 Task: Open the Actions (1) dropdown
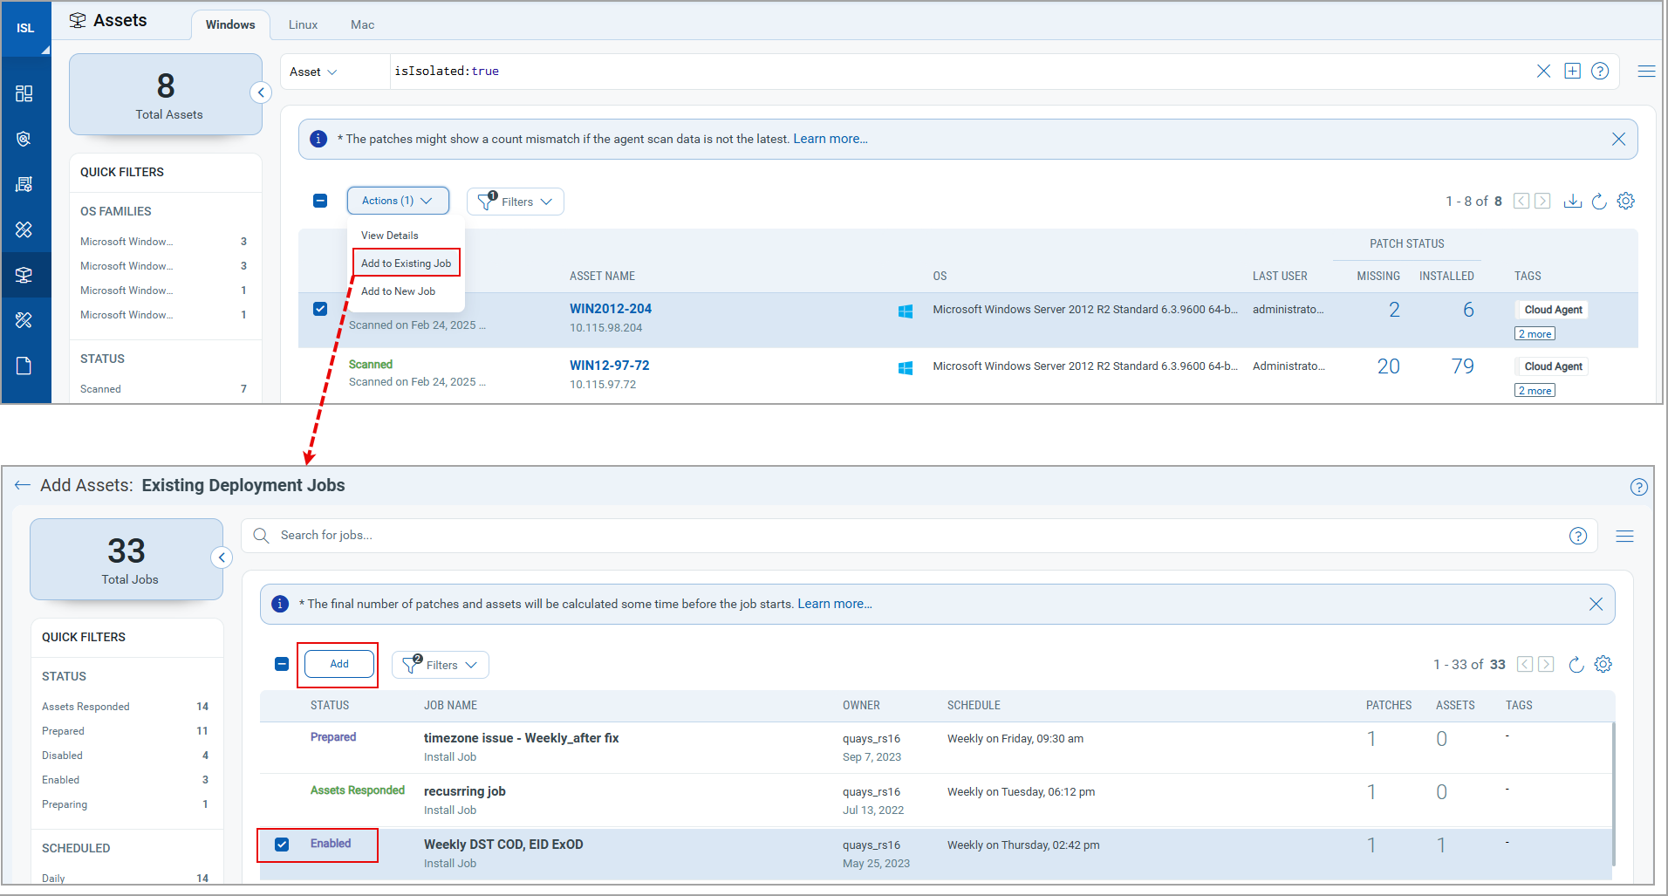coord(398,201)
